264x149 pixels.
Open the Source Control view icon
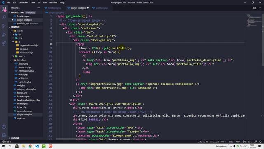(x=4, y=26)
